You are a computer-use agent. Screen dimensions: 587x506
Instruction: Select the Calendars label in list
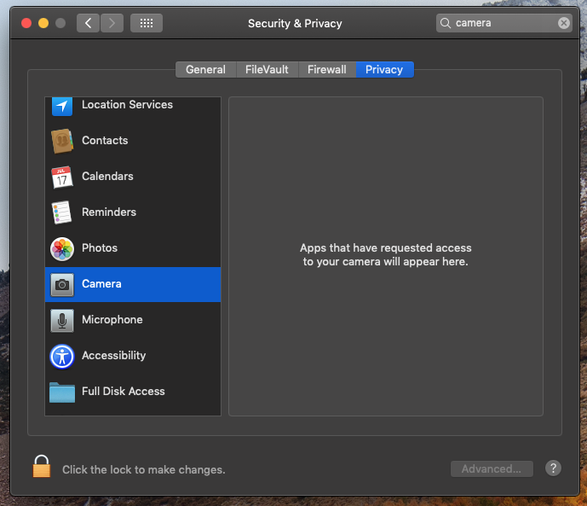pos(107,176)
